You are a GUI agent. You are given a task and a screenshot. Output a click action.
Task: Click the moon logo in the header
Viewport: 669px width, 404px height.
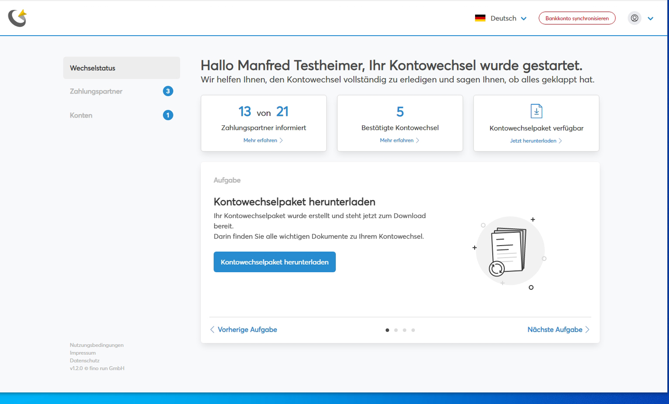17,18
